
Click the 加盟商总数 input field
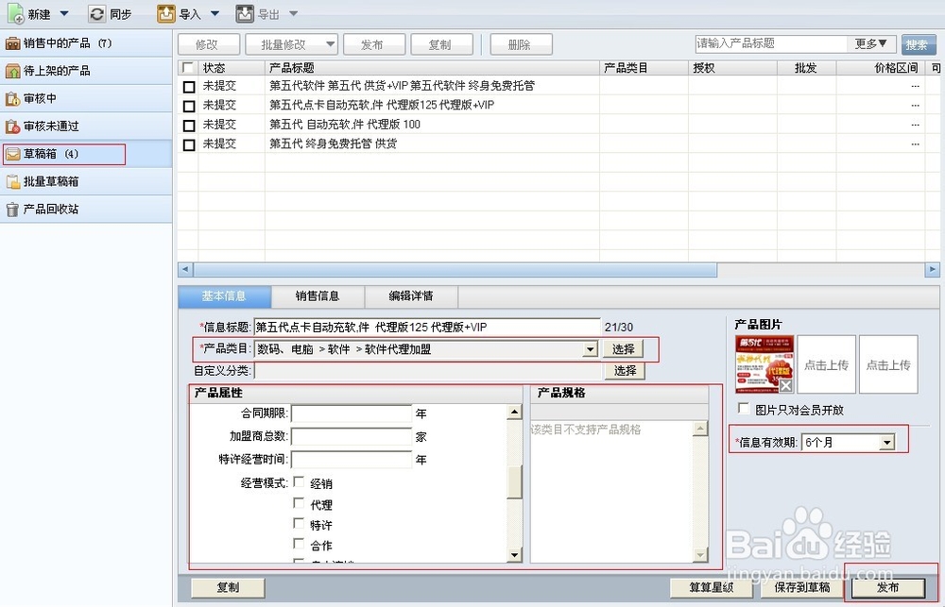(352, 436)
